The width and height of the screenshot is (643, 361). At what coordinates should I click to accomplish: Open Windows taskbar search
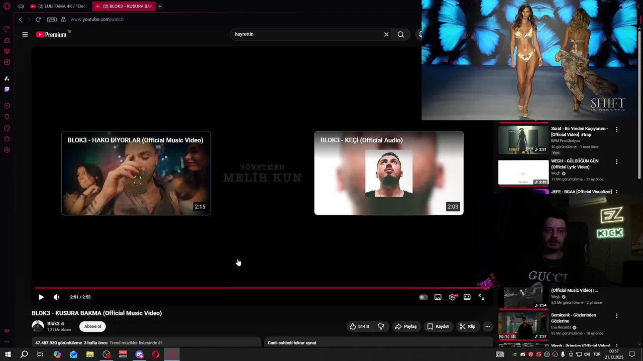[24, 354]
